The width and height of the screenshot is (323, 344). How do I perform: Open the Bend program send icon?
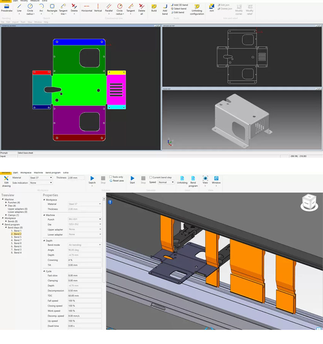tap(193, 179)
